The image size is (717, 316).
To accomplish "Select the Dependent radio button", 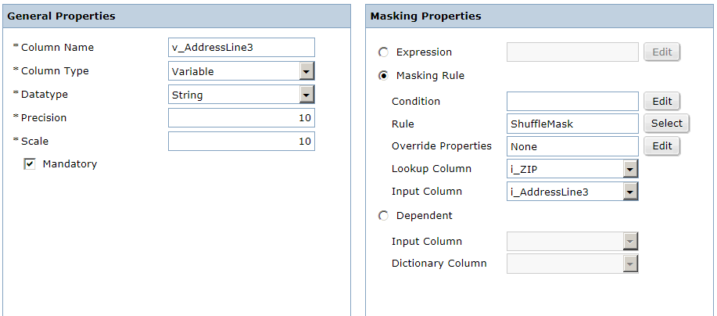I will click(383, 216).
